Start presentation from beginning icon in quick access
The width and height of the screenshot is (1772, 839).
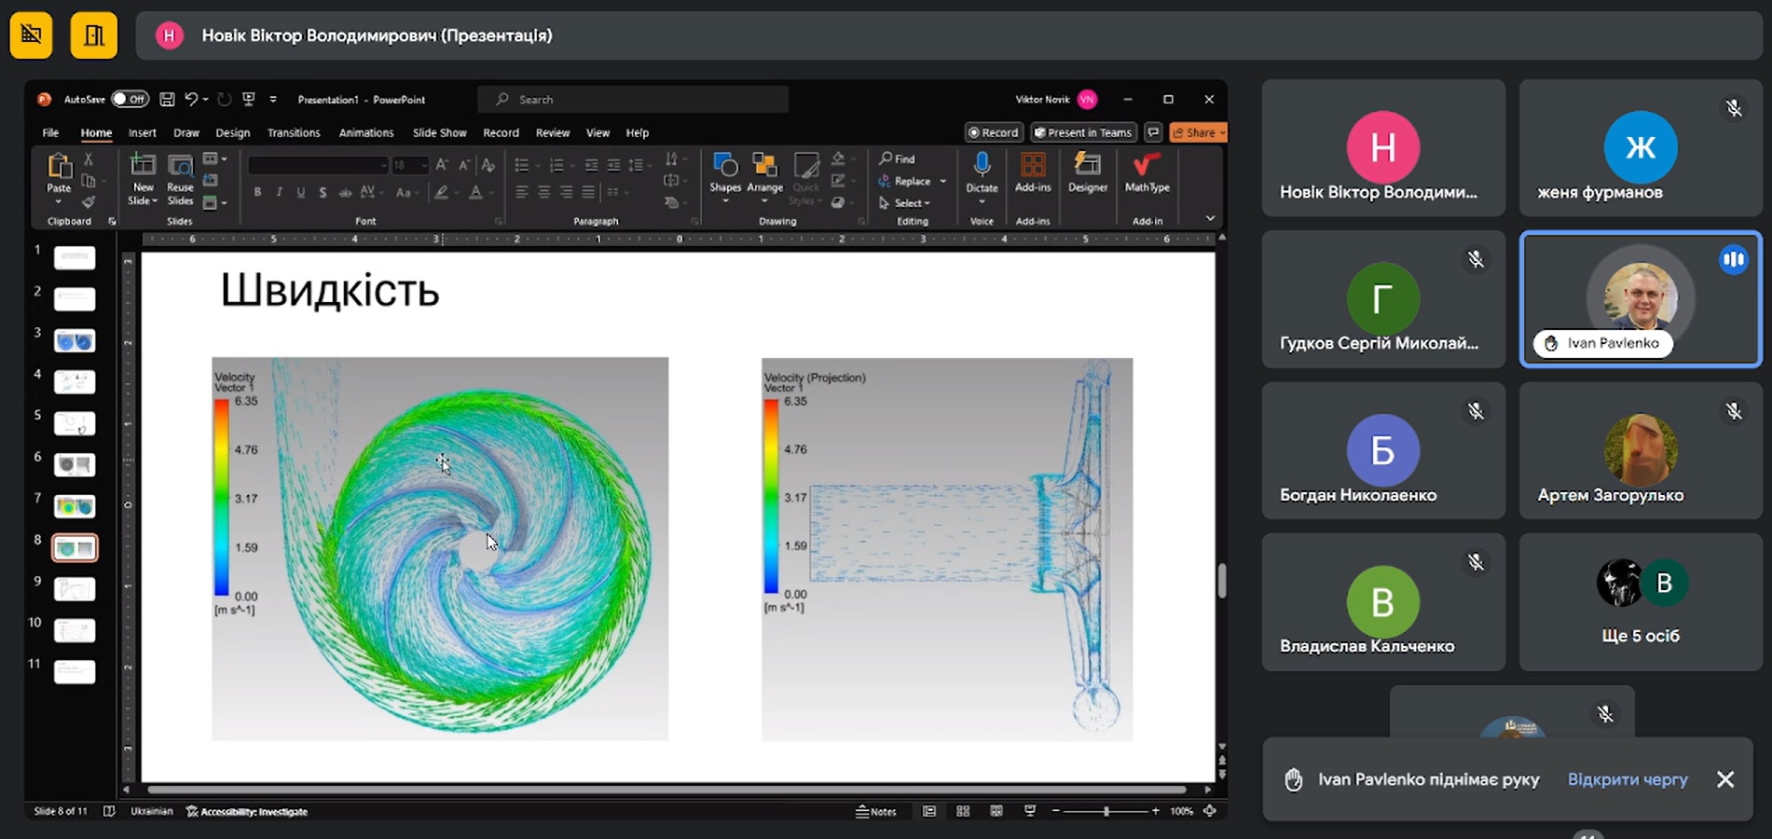[249, 99]
